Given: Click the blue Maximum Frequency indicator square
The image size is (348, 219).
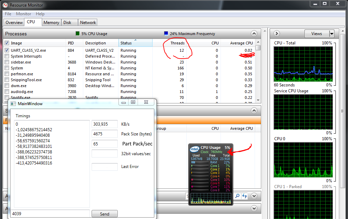Looking at the screenshot, I should point(166,33).
